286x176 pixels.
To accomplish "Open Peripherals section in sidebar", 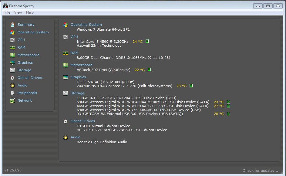I will (27, 93).
